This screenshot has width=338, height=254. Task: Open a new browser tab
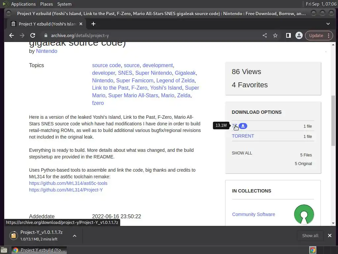[93, 24]
